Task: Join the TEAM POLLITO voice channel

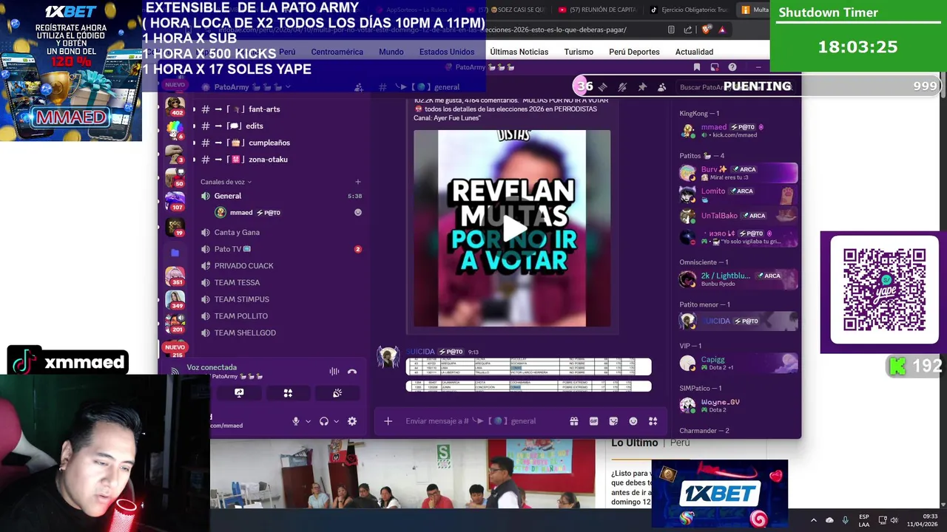Action: click(281, 316)
